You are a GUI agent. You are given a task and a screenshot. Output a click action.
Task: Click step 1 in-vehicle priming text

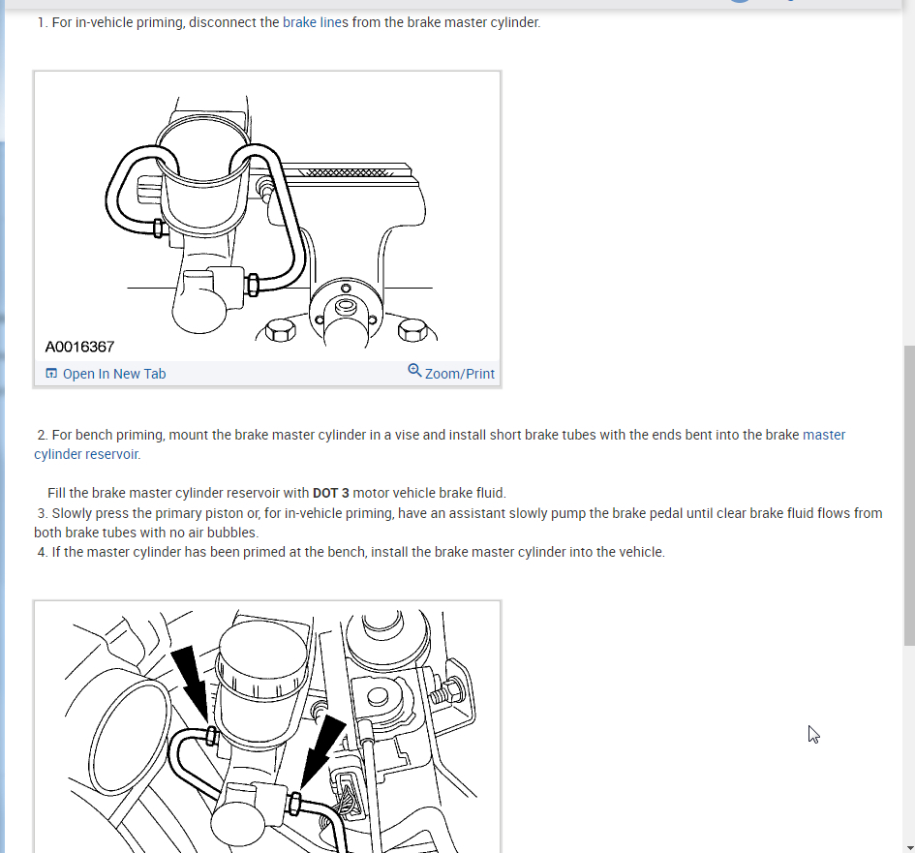click(289, 23)
